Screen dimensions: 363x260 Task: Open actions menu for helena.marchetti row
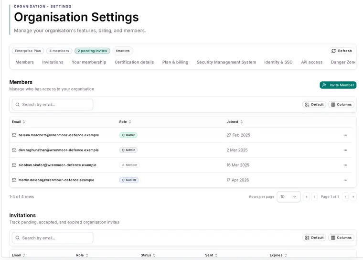point(345,135)
